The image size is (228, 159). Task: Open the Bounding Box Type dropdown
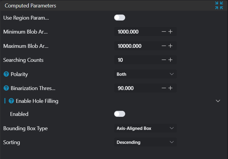[x=145, y=128]
